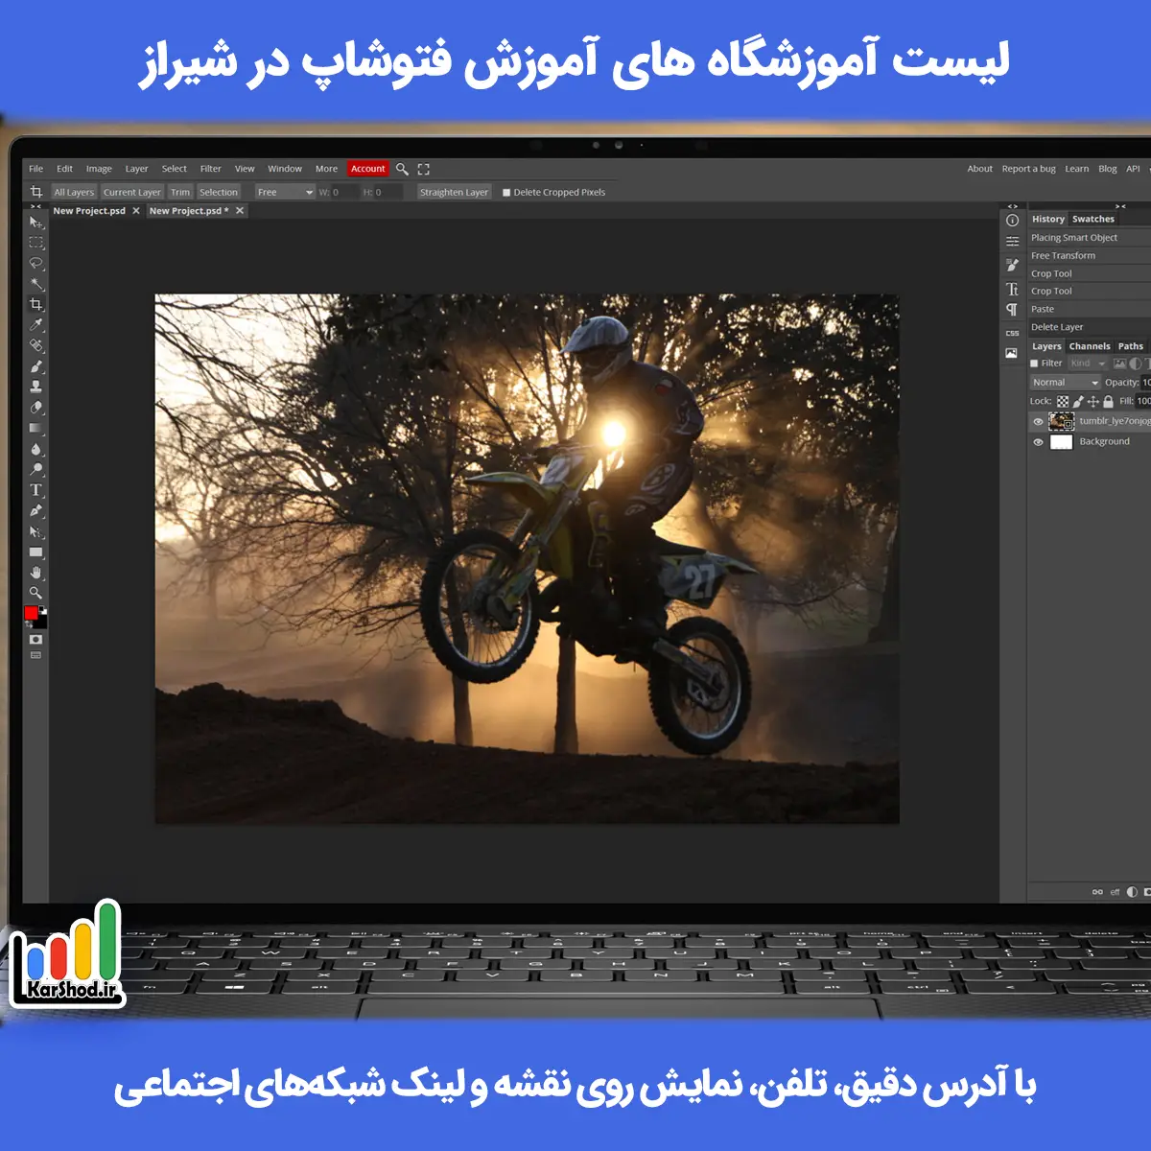
Task: Open the CSS side panel
Action: tap(1012, 333)
